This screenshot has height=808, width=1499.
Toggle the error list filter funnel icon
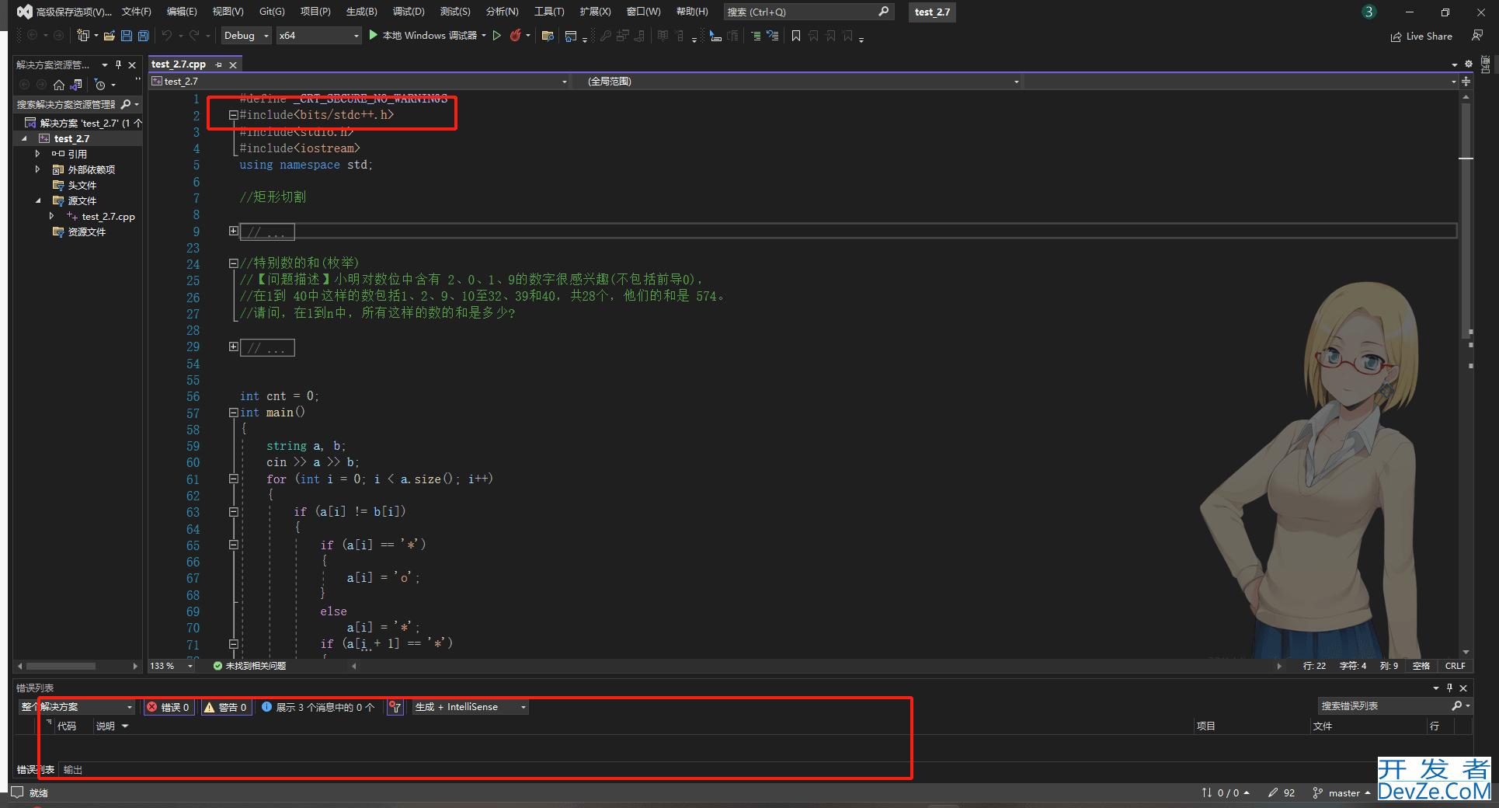(395, 707)
